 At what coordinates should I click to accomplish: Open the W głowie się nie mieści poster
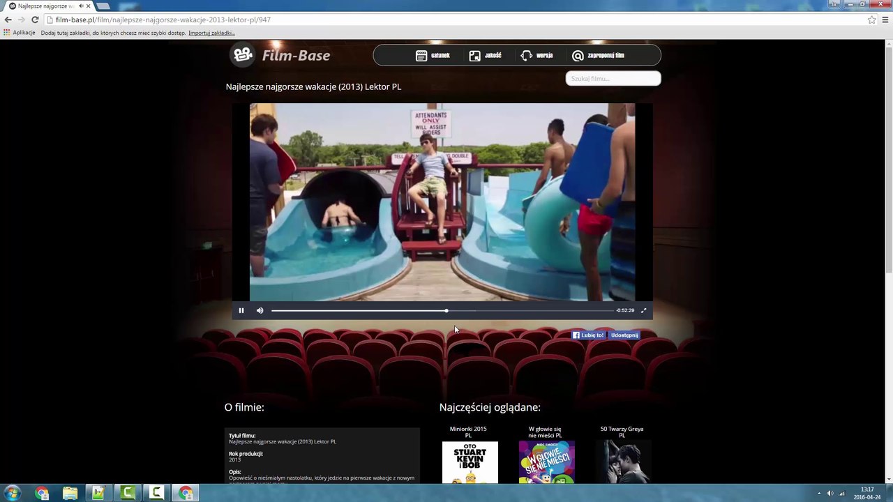546,462
